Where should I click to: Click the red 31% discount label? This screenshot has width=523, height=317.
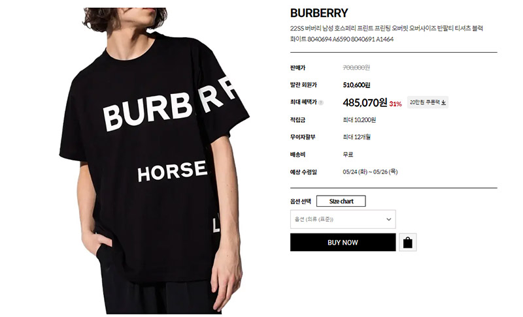396,104
